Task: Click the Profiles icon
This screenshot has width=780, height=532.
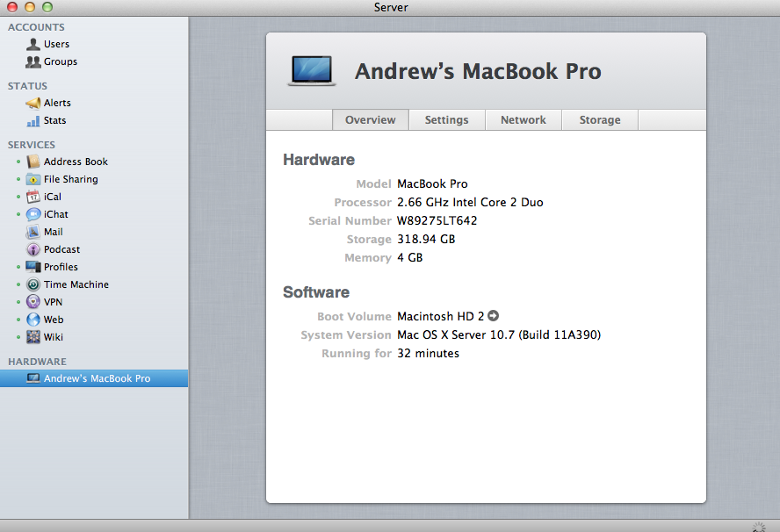Action: click(33, 267)
